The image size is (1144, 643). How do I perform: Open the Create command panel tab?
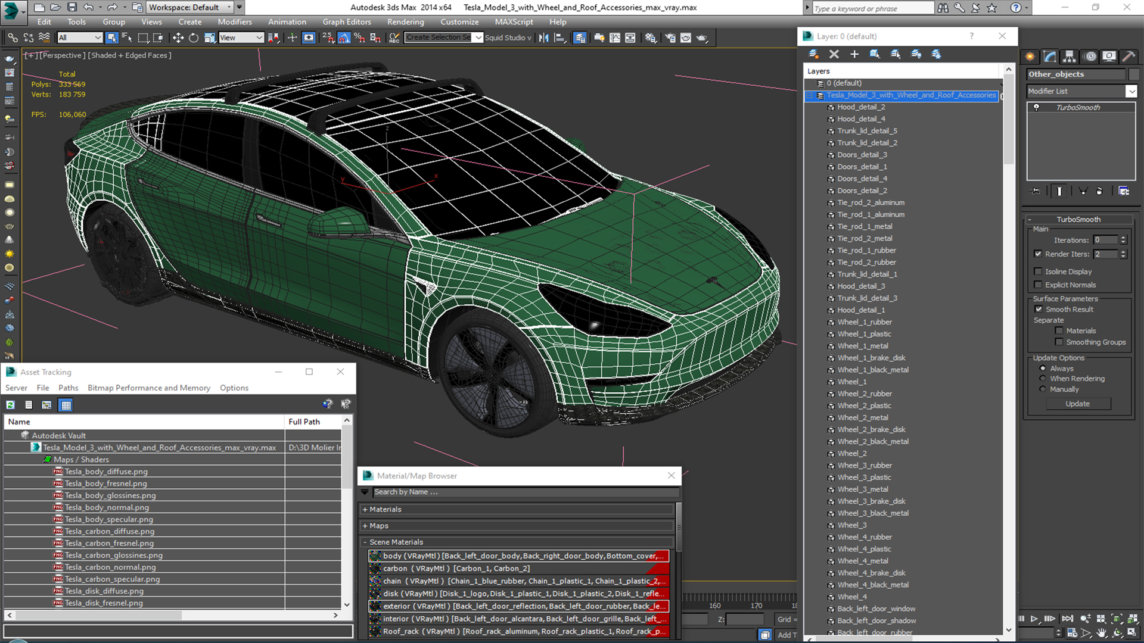tap(1030, 57)
